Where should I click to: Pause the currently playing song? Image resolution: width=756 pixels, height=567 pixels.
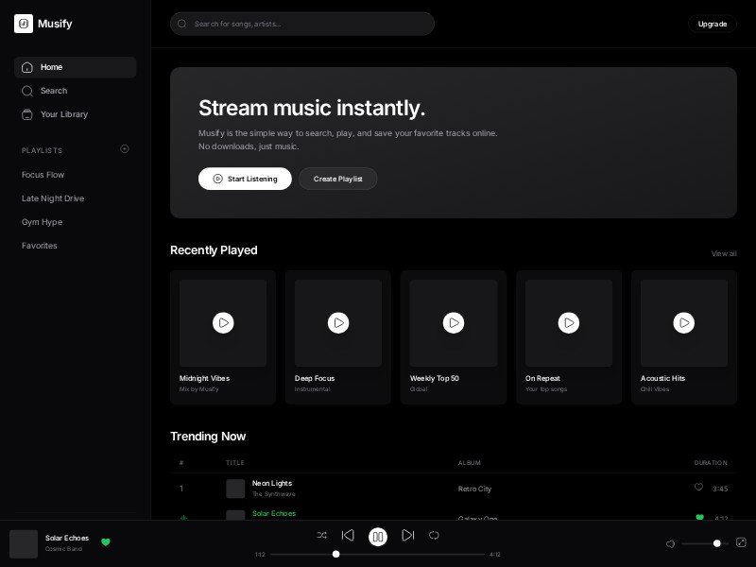[378, 537]
